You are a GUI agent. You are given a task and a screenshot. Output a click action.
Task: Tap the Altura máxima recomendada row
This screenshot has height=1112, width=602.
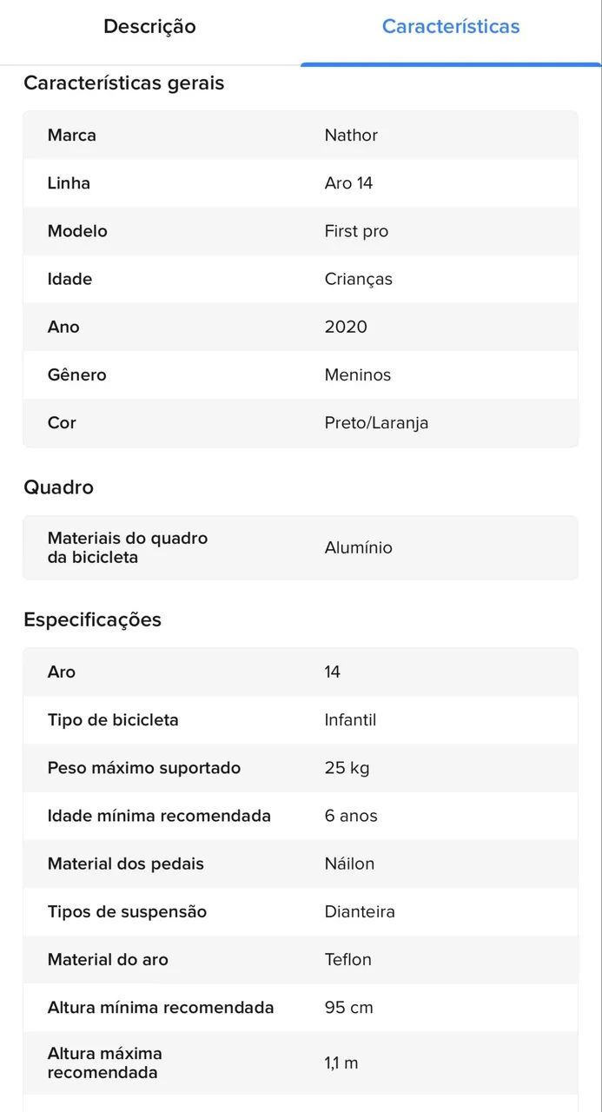click(301, 1062)
